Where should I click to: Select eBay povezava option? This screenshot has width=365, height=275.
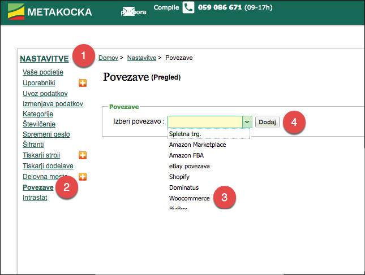pos(189,167)
